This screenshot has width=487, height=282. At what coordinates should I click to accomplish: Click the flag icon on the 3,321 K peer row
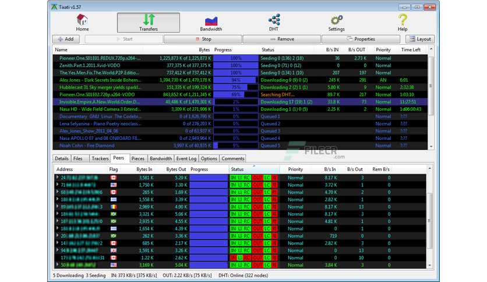pos(114,214)
